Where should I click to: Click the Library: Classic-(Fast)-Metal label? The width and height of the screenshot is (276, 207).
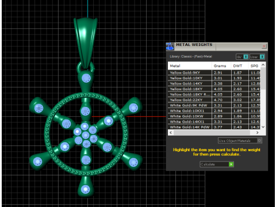(191, 56)
